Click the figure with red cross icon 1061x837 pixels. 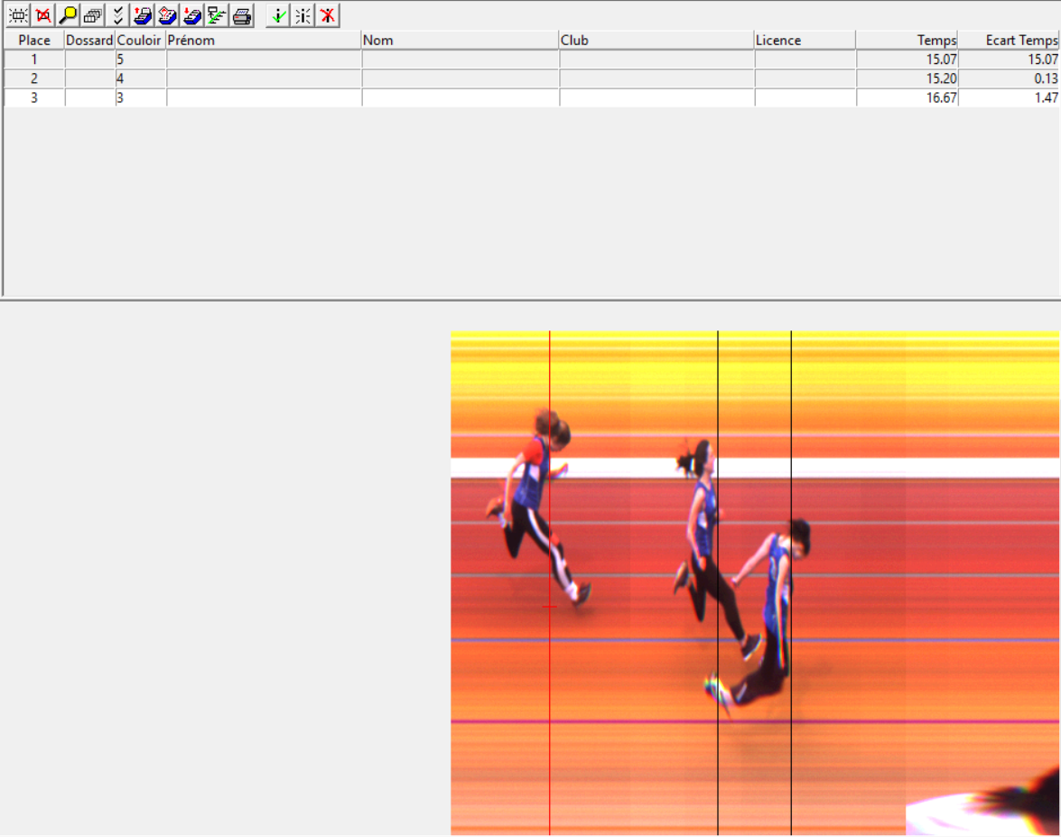tap(328, 14)
